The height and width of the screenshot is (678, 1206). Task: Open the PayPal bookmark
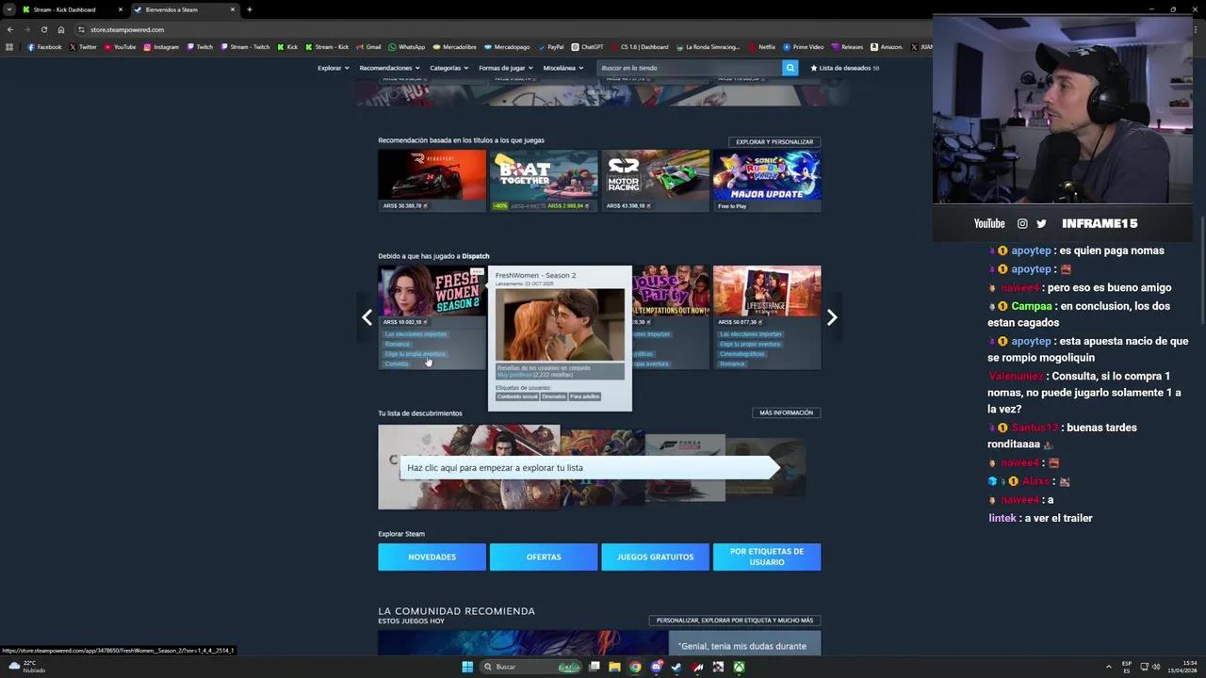[550, 47]
